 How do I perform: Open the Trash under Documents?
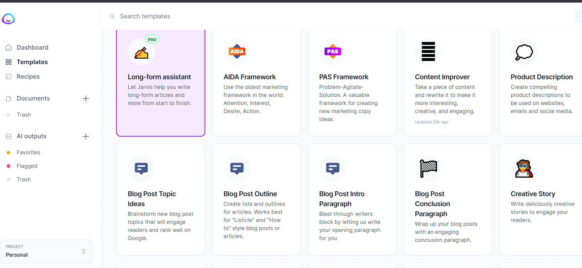click(24, 115)
